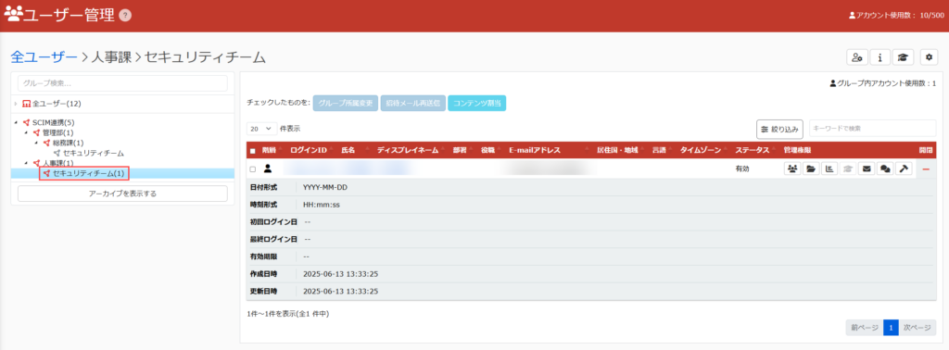Select page 1 in pagination
The width and height of the screenshot is (949, 350).
coord(891,328)
